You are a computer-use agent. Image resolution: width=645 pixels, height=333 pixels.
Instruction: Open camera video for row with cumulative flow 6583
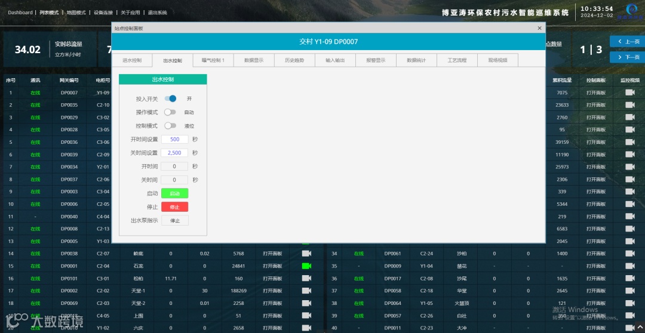tap(630, 229)
